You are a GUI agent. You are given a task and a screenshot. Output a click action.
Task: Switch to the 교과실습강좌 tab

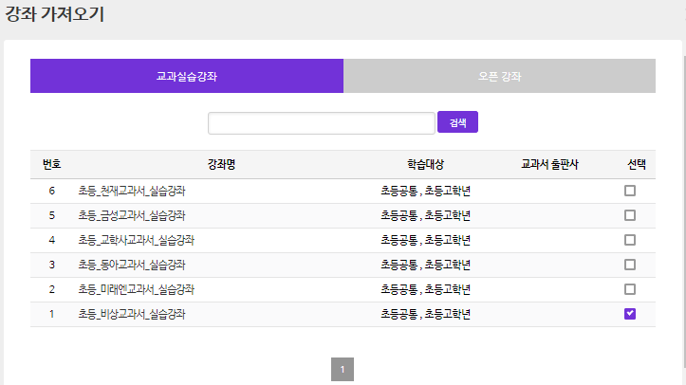(x=187, y=76)
